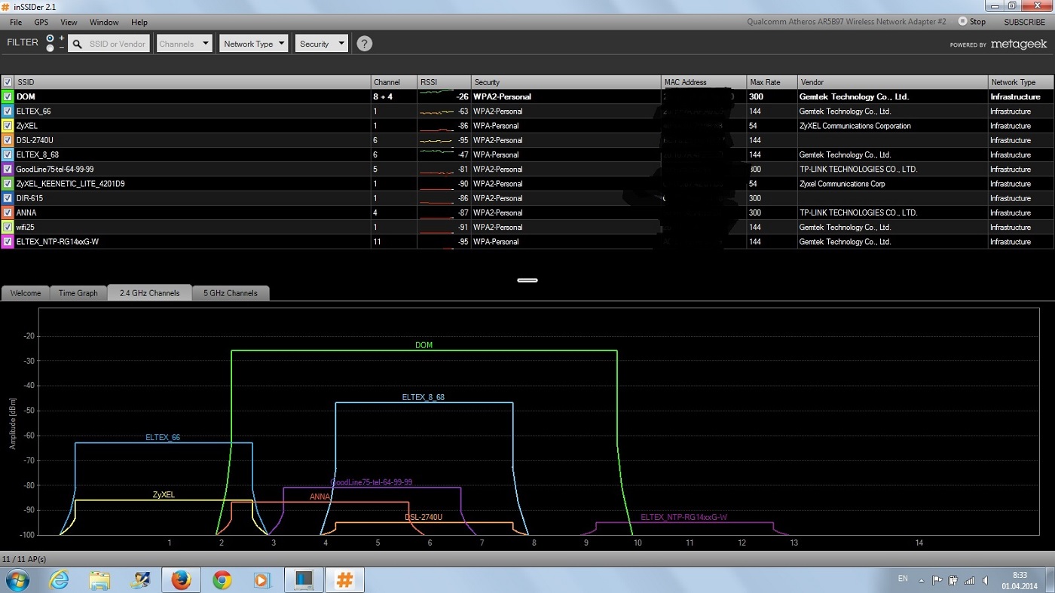Uncheck the ZyXEL network checkbox
This screenshot has height=593, width=1055.
[8, 126]
